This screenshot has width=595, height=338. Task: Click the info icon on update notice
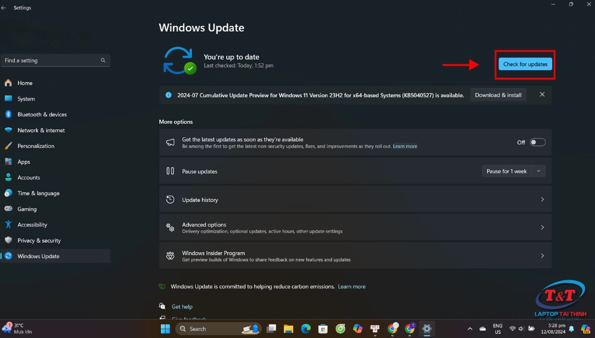tap(168, 95)
